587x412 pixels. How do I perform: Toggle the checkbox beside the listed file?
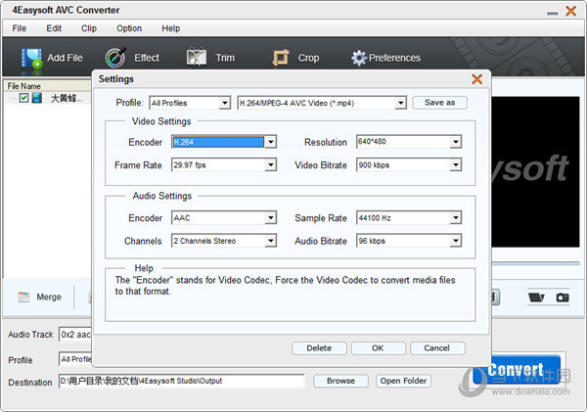[x=23, y=98]
